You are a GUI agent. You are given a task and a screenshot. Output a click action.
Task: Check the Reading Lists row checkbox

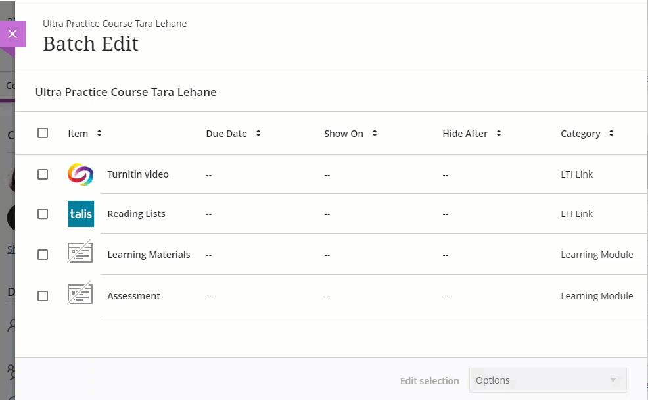tap(43, 214)
